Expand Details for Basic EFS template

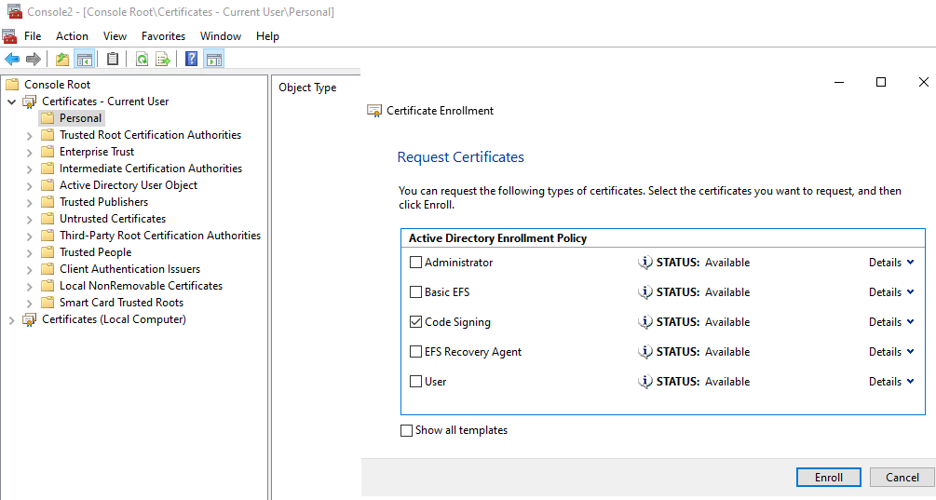pyautogui.click(x=891, y=292)
